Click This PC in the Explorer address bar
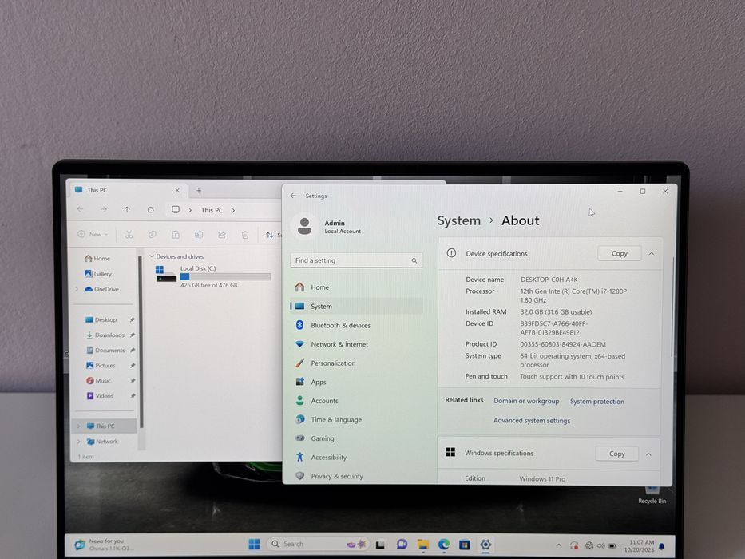The image size is (745, 559). point(212,210)
